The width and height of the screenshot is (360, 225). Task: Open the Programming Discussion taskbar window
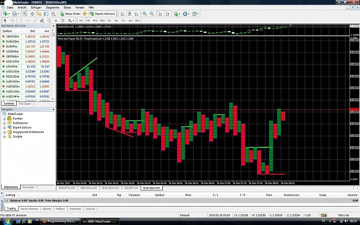pos(60,222)
